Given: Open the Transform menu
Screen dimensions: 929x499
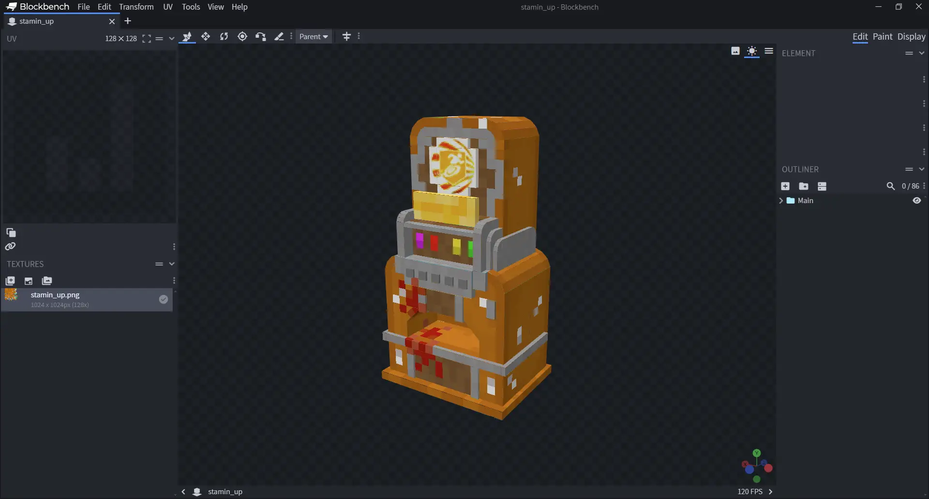Looking at the screenshot, I should point(136,7).
